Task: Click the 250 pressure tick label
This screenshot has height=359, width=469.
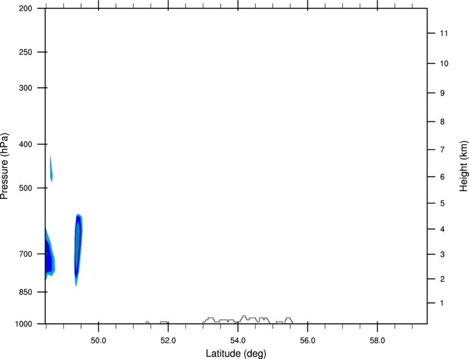Action: coord(25,52)
